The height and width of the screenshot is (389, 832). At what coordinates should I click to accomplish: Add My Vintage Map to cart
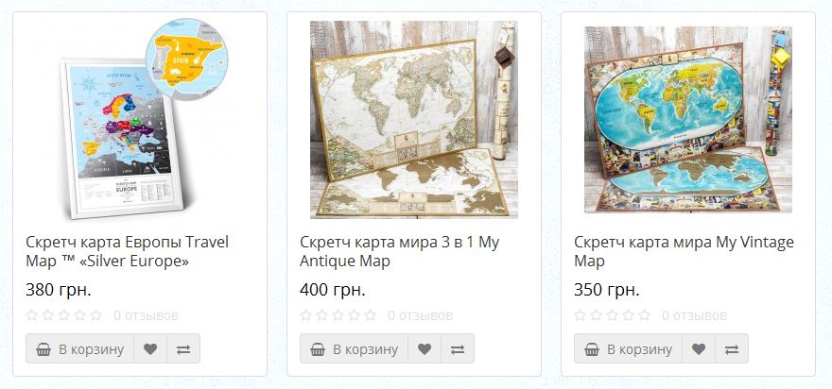pos(628,348)
